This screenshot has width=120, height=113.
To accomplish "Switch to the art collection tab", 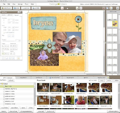I will click(55, 78).
